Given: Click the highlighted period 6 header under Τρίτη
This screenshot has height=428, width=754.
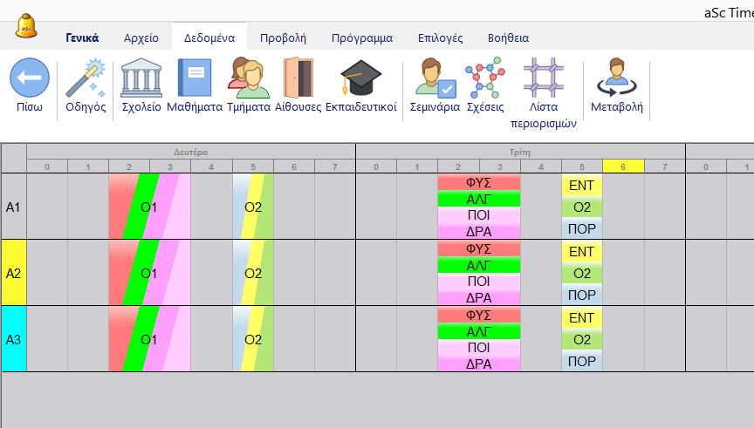Looking at the screenshot, I should click(623, 166).
